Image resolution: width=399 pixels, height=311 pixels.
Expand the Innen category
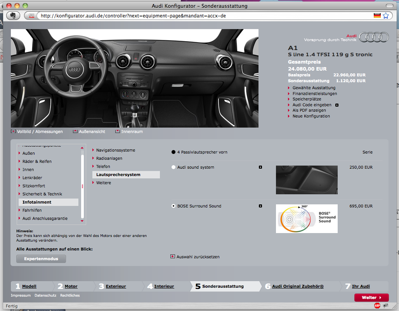click(28, 169)
